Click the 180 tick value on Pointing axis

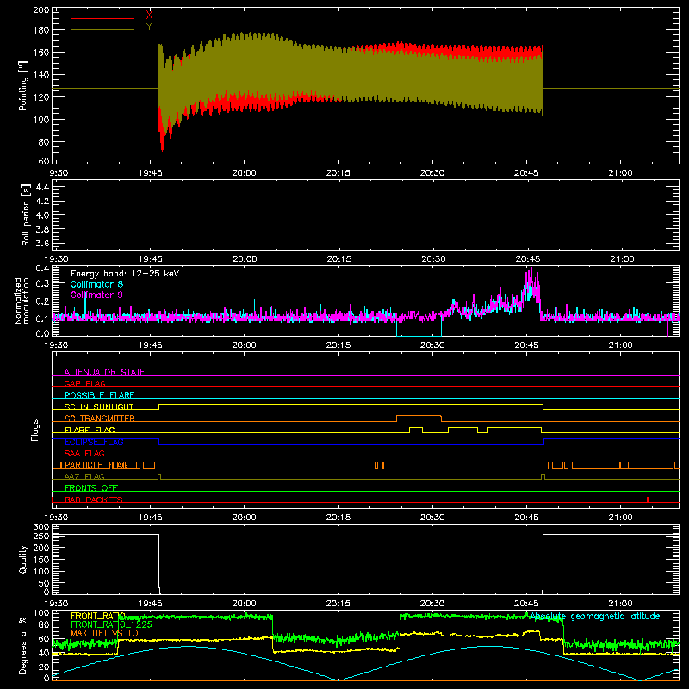click(x=41, y=30)
